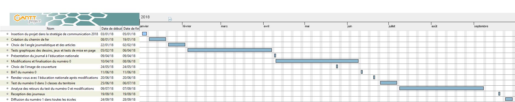Viewport: 515px width, 102px height.
Task: Click the long 'Tests graphiques' bar in chart
Action: pyautogui.click(x=229, y=50)
